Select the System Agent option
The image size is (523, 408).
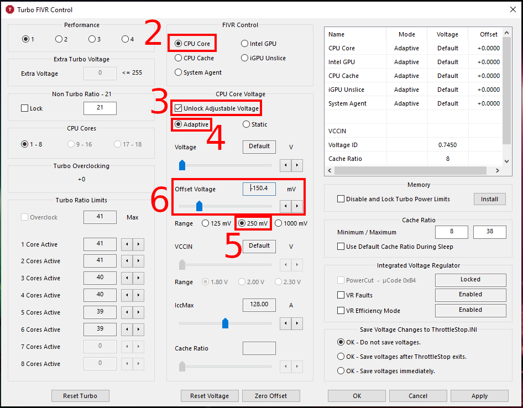click(198, 72)
